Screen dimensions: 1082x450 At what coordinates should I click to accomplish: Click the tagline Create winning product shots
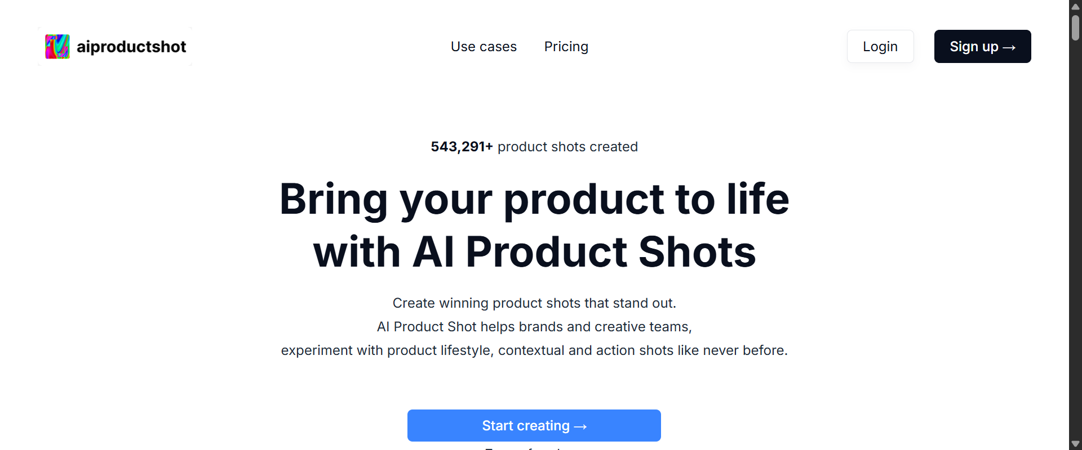(x=534, y=303)
